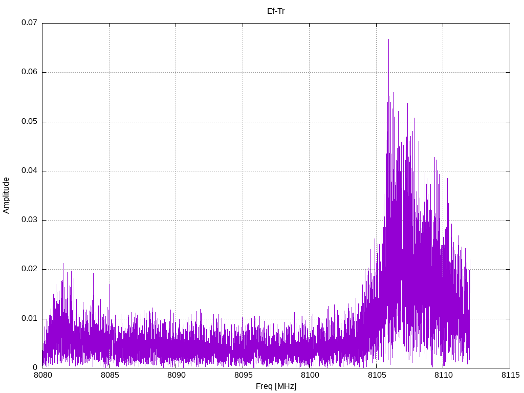Click the 0.02 y-axis tick label

pyautogui.click(x=29, y=269)
